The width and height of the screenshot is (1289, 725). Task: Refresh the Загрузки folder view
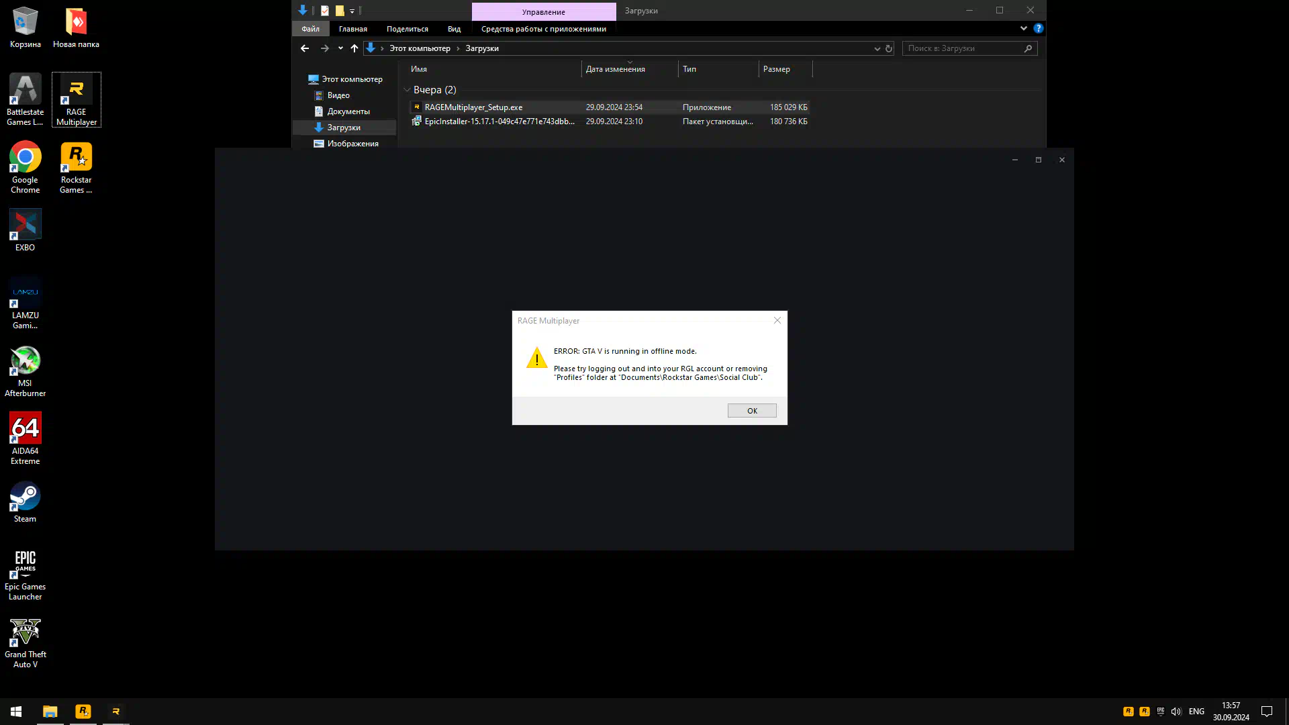[889, 48]
